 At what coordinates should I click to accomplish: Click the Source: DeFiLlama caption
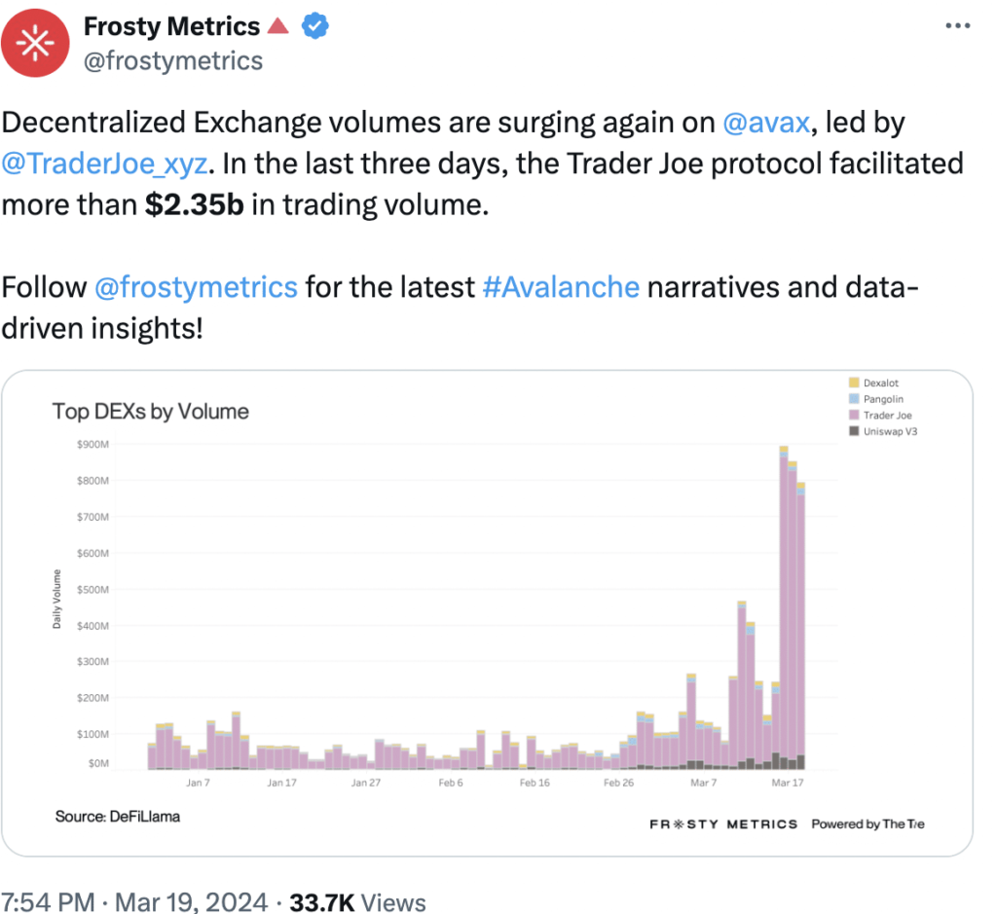pyautogui.click(x=118, y=817)
